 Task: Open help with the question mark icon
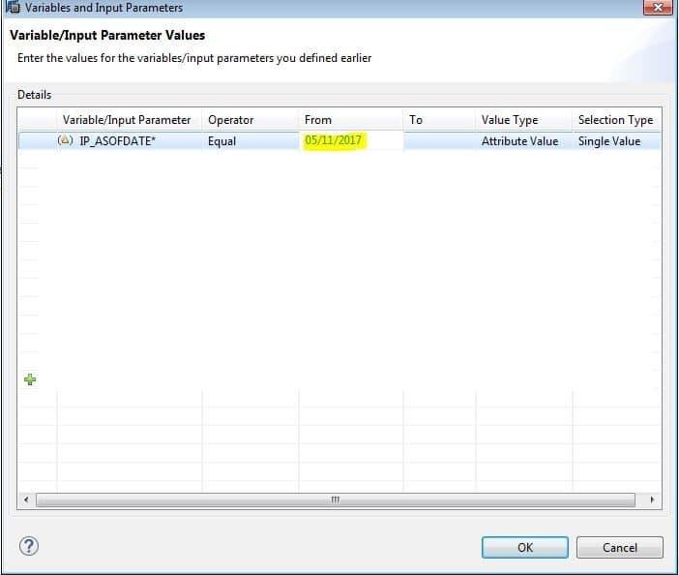coord(29,547)
